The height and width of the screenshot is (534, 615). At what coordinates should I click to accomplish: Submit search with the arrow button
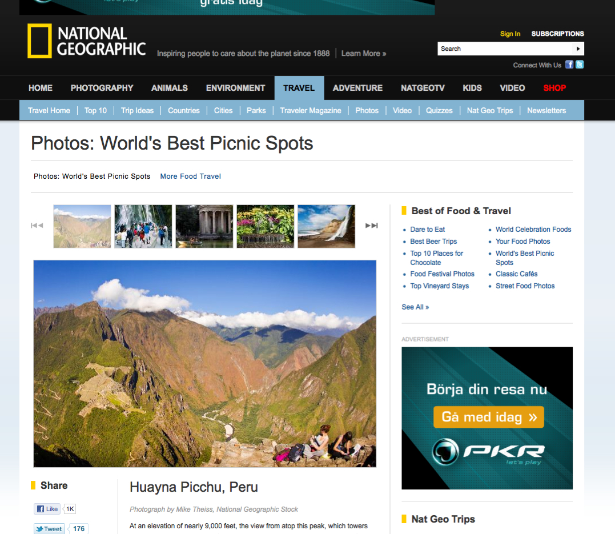point(578,49)
